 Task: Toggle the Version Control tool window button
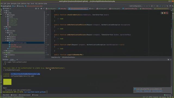24,95
